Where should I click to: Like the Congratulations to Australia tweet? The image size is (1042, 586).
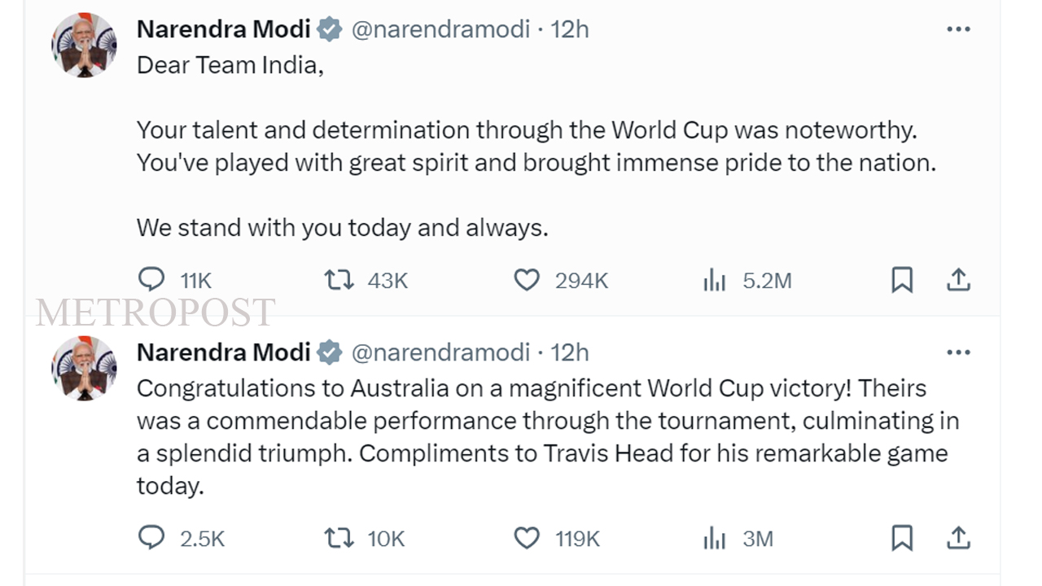[527, 538]
